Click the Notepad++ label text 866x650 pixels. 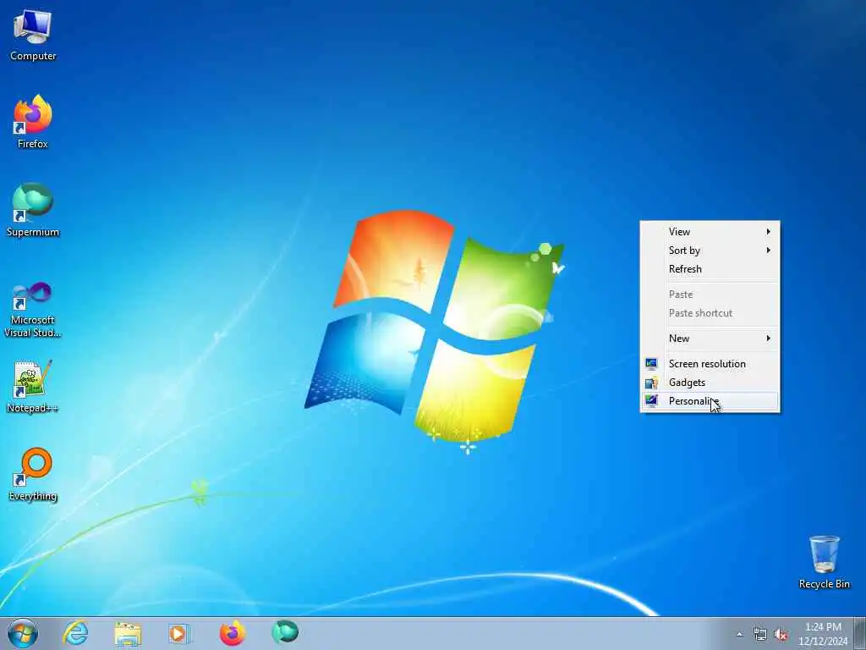point(33,409)
